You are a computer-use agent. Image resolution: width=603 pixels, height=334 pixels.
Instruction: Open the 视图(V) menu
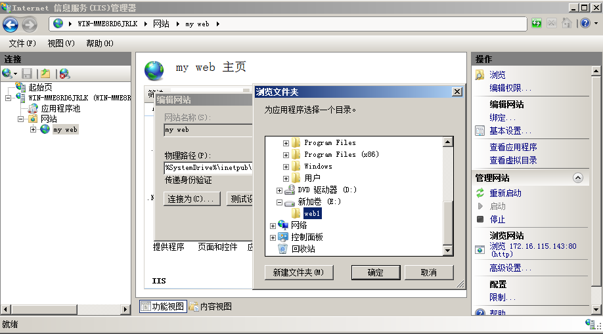click(61, 43)
